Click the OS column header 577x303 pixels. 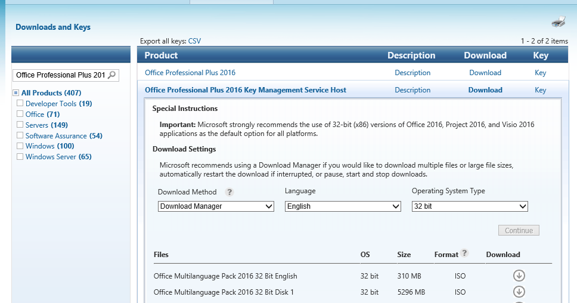point(365,255)
